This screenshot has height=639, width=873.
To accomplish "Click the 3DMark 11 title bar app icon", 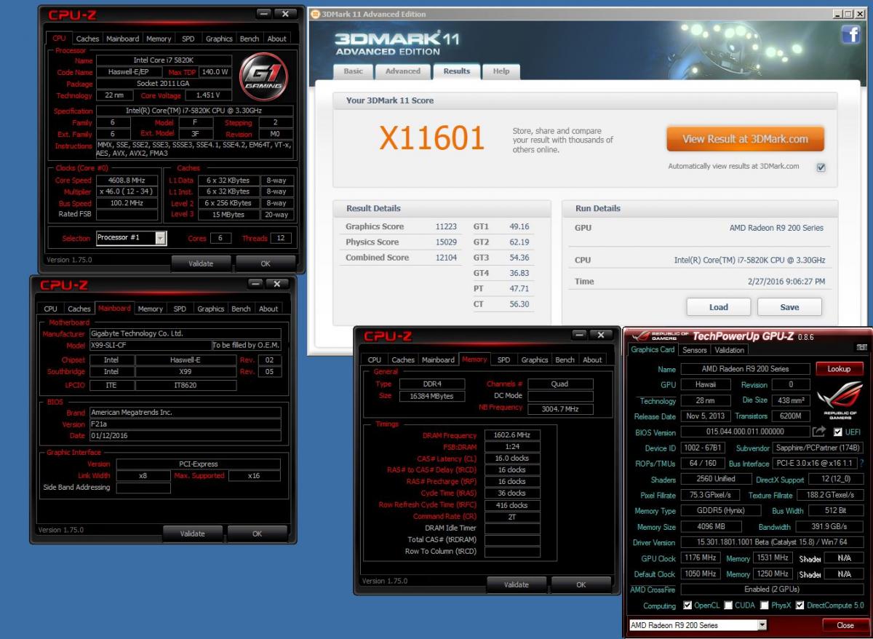I will pyautogui.click(x=315, y=14).
